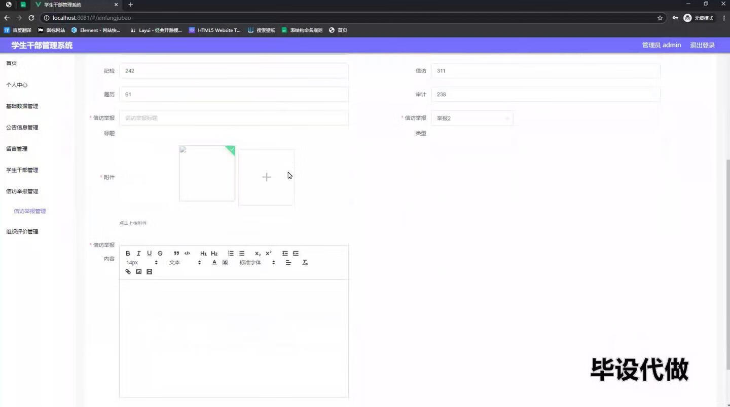
Task: Decrease the text indent
Action: point(285,253)
